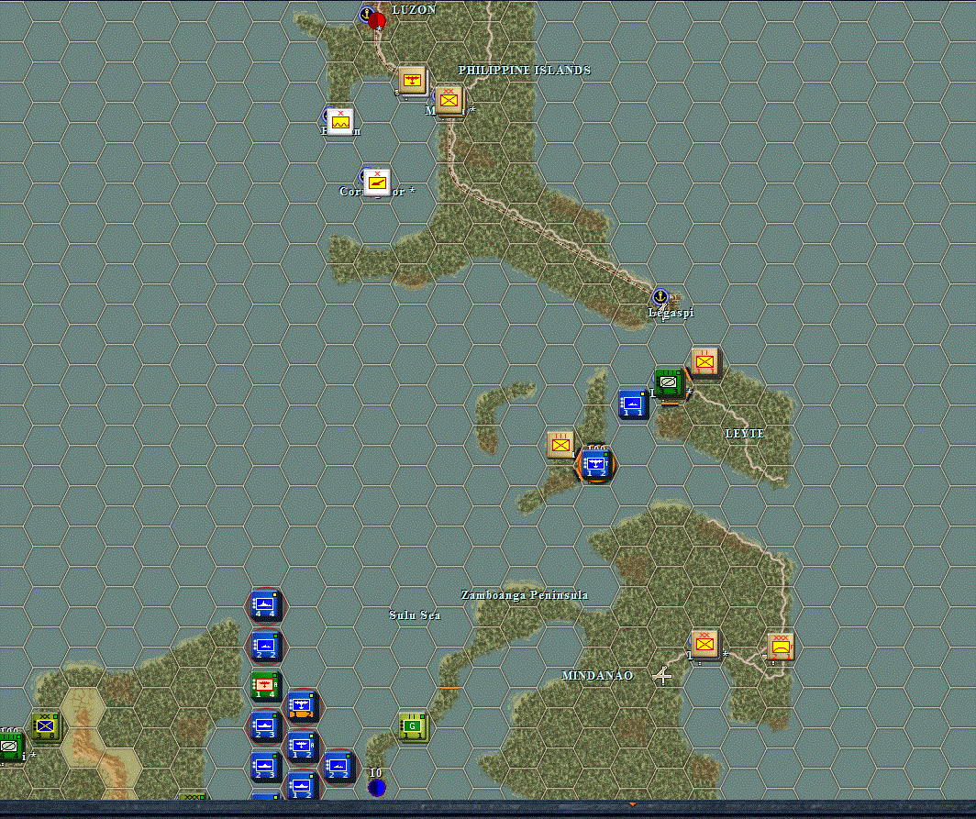Click the Legaspi harbor anchor icon
The width and height of the screenshot is (976, 819).
tap(660, 295)
